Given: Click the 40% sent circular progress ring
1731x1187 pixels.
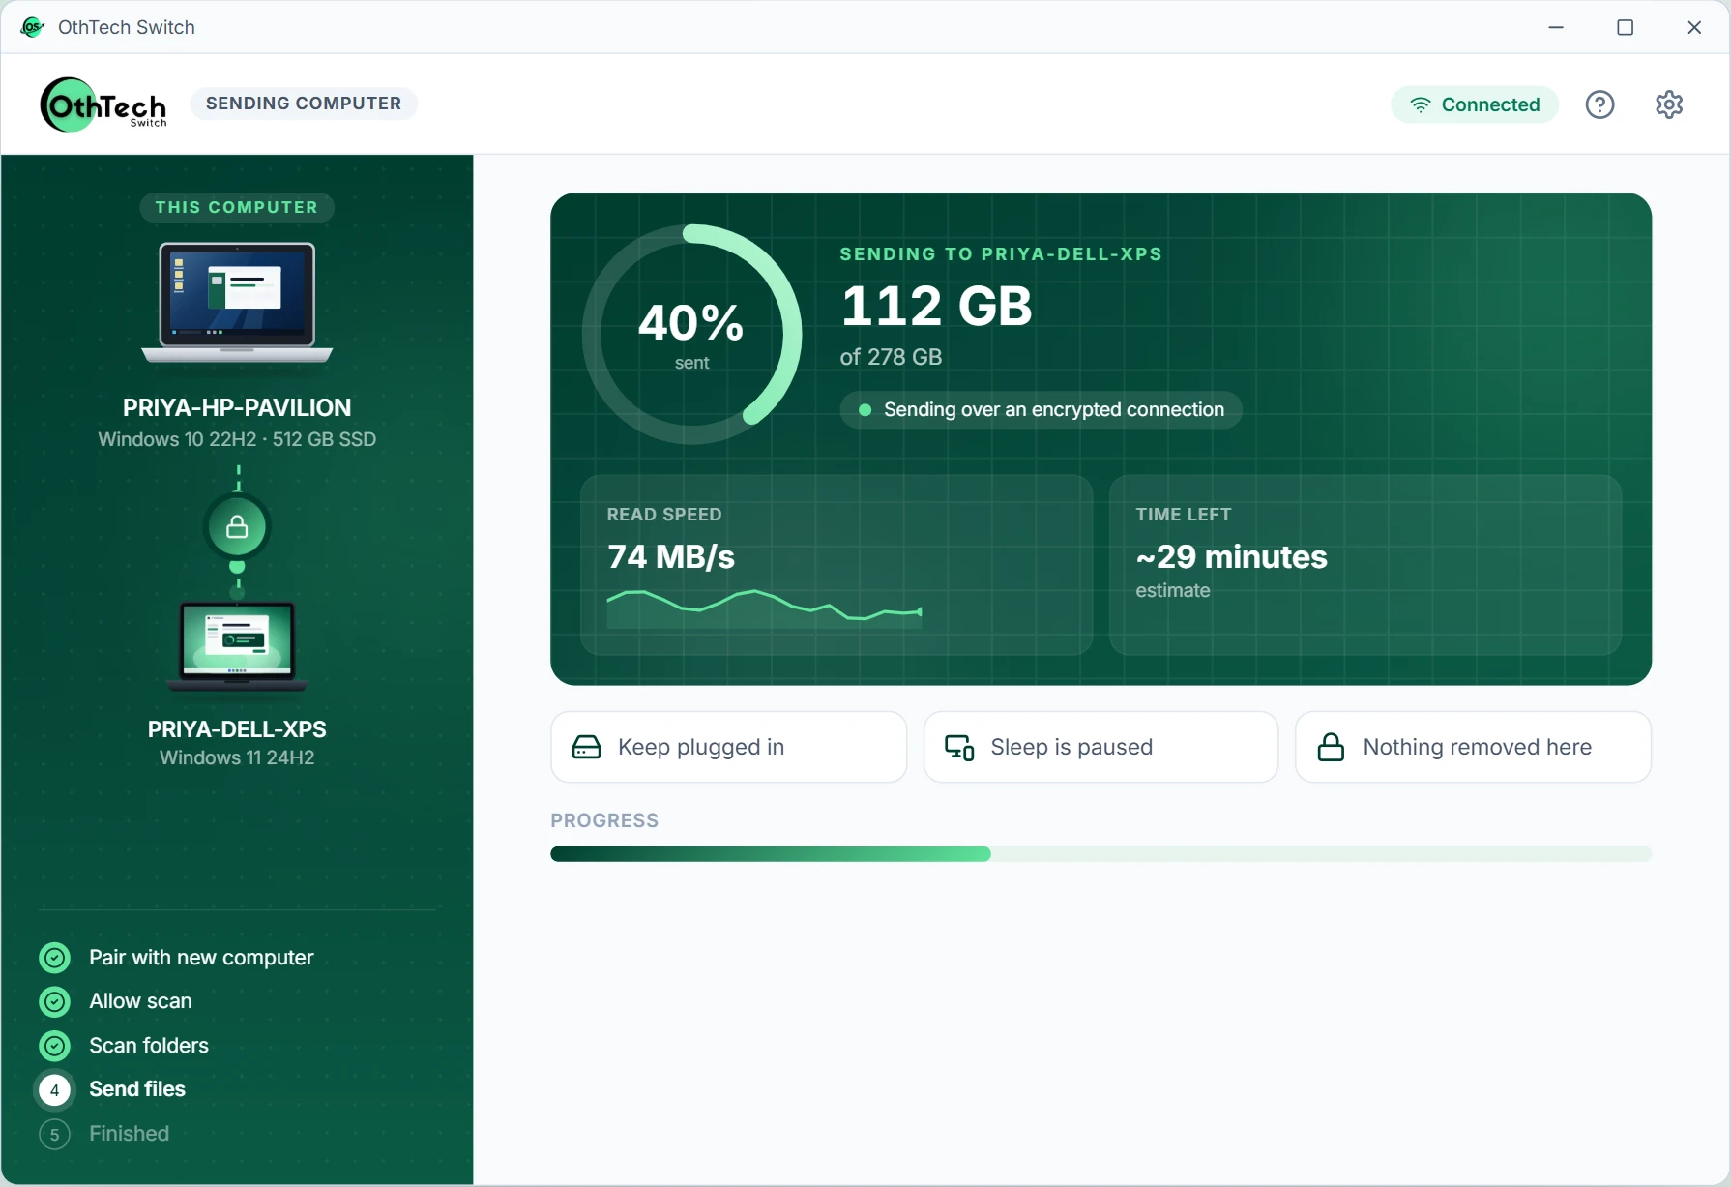Looking at the screenshot, I should (692, 334).
